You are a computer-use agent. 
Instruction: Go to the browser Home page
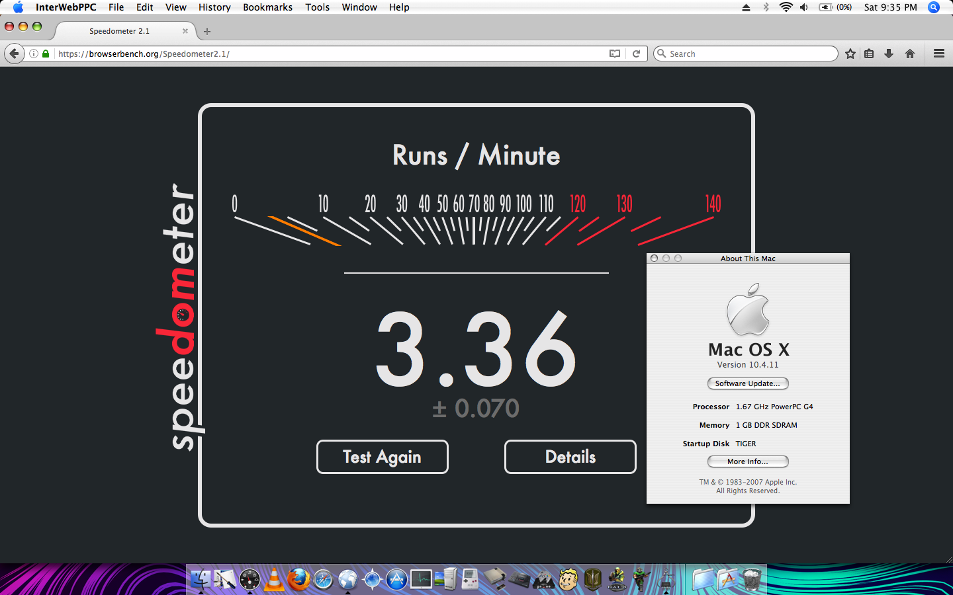pos(910,54)
